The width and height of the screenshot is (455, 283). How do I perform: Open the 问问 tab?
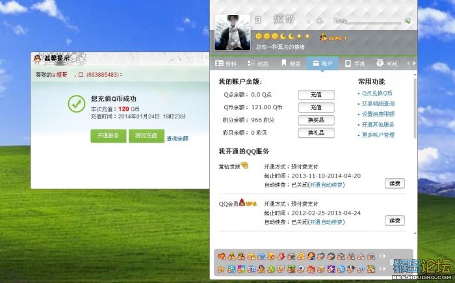click(x=387, y=63)
